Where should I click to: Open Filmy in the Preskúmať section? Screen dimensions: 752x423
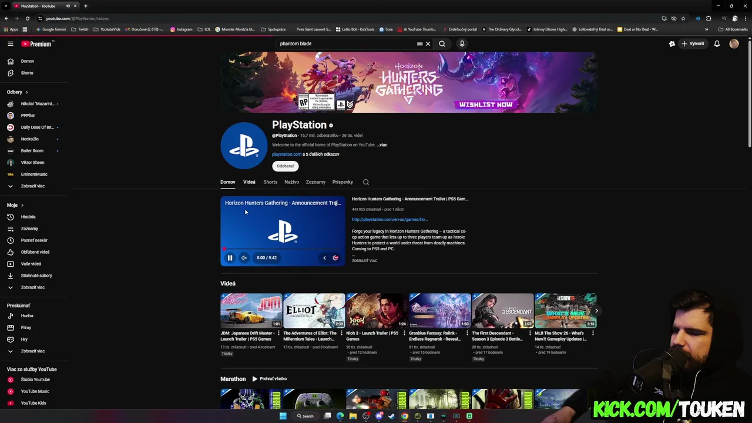26,327
